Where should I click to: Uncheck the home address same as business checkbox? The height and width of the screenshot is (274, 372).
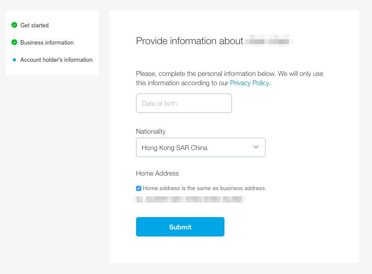139,188
